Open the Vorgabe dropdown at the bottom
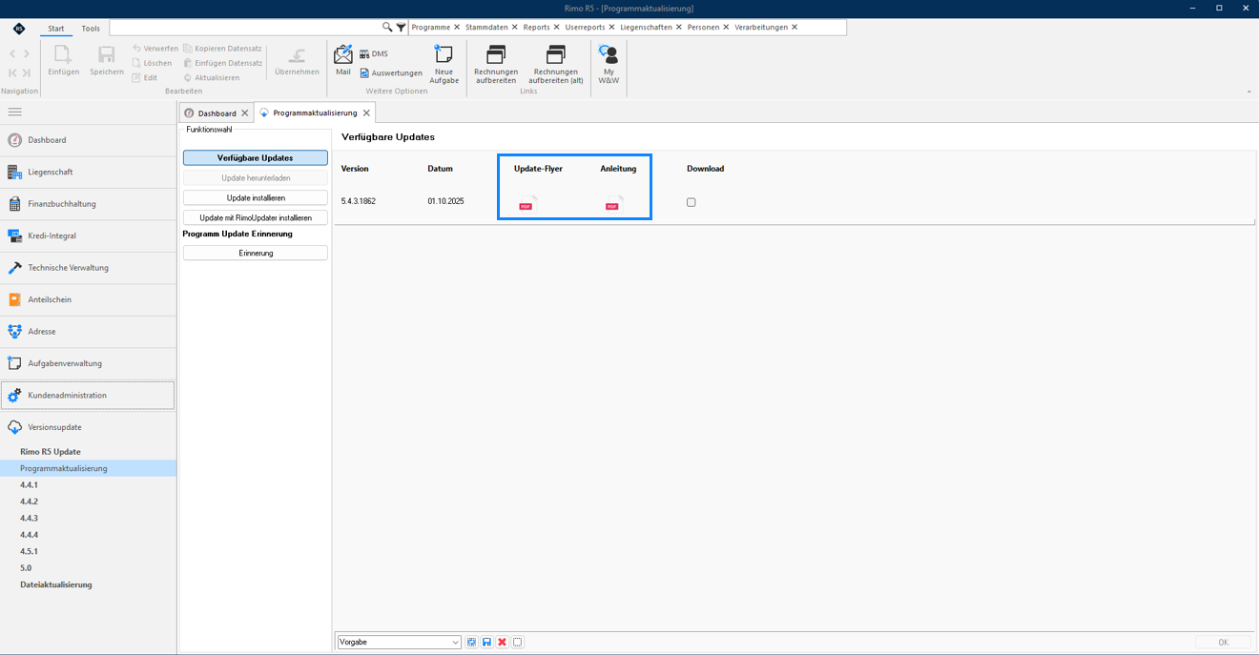The height and width of the screenshot is (655, 1259). pos(400,643)
